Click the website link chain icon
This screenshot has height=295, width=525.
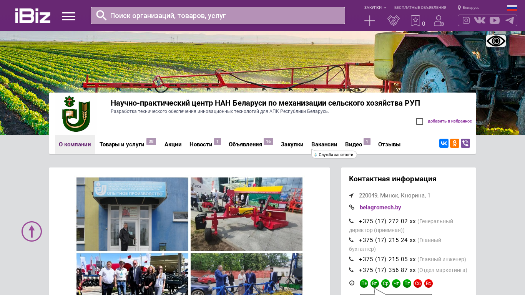351,207
